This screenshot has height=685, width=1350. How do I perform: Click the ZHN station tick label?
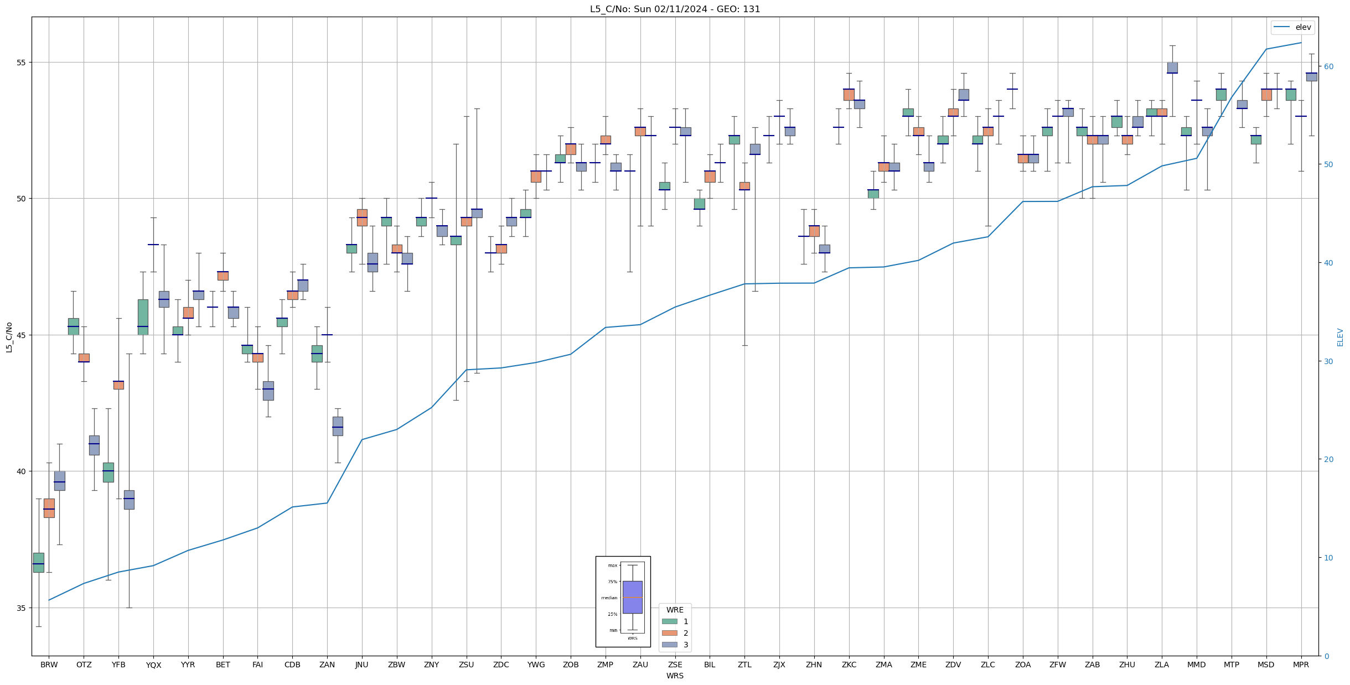click(x=814, y=665)
